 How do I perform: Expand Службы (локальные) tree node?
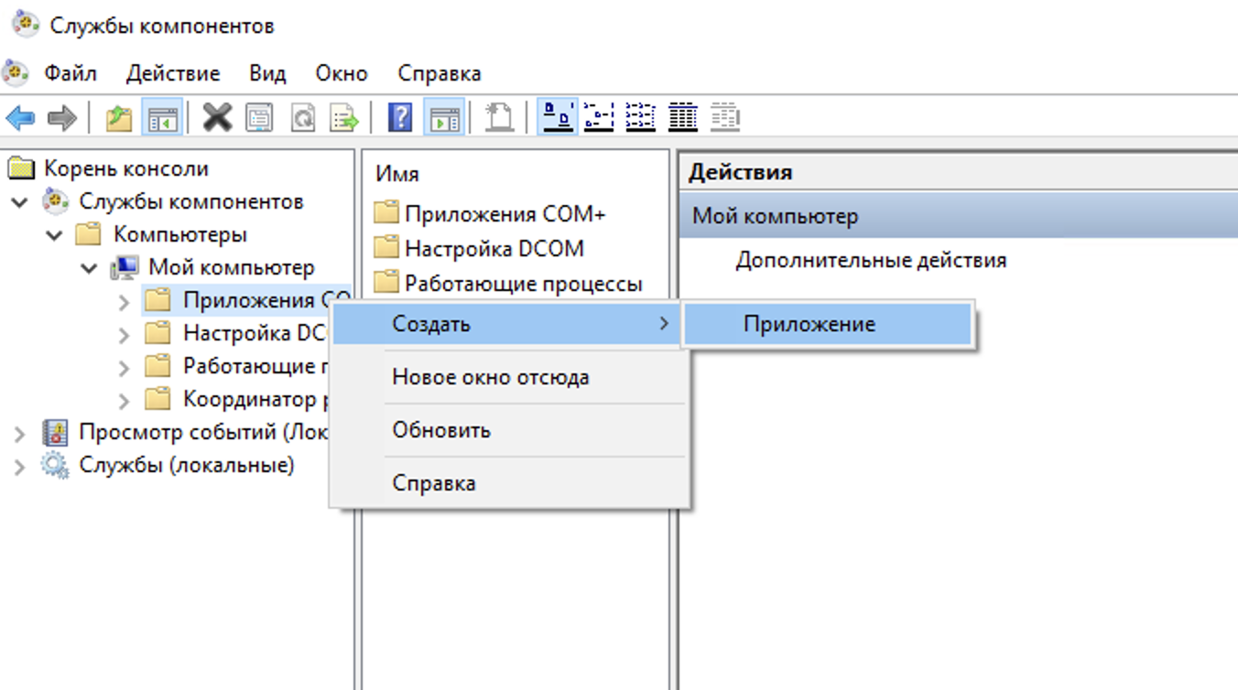(x=20, y=466)
